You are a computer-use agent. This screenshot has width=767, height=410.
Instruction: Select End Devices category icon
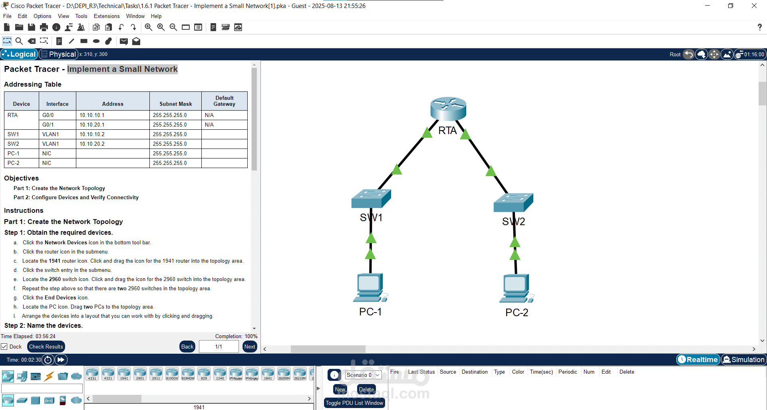coord(22,376)
